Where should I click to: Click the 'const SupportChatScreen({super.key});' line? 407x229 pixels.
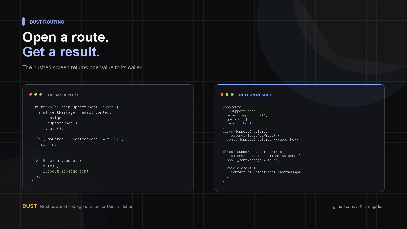pyautogui.click(x=265, y=140)
